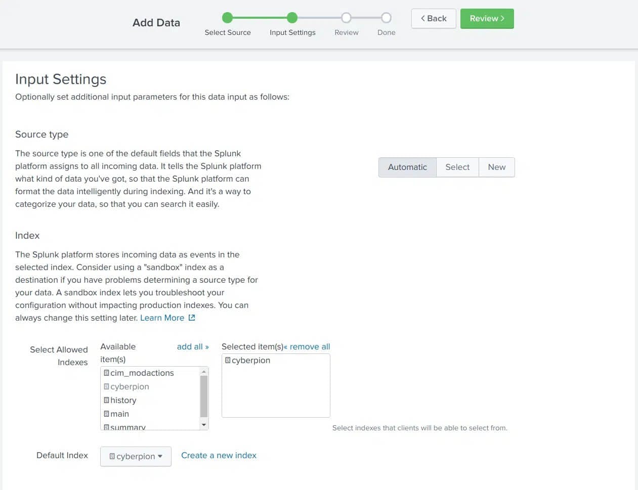Click the Input Settings step circle
638x490 pixels.
(x=292, y=18)
